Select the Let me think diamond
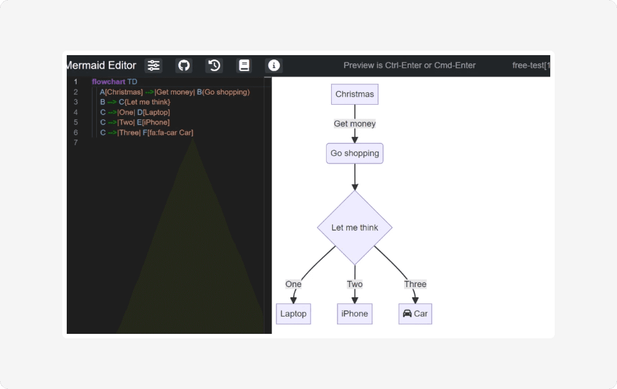 (355, 228)
